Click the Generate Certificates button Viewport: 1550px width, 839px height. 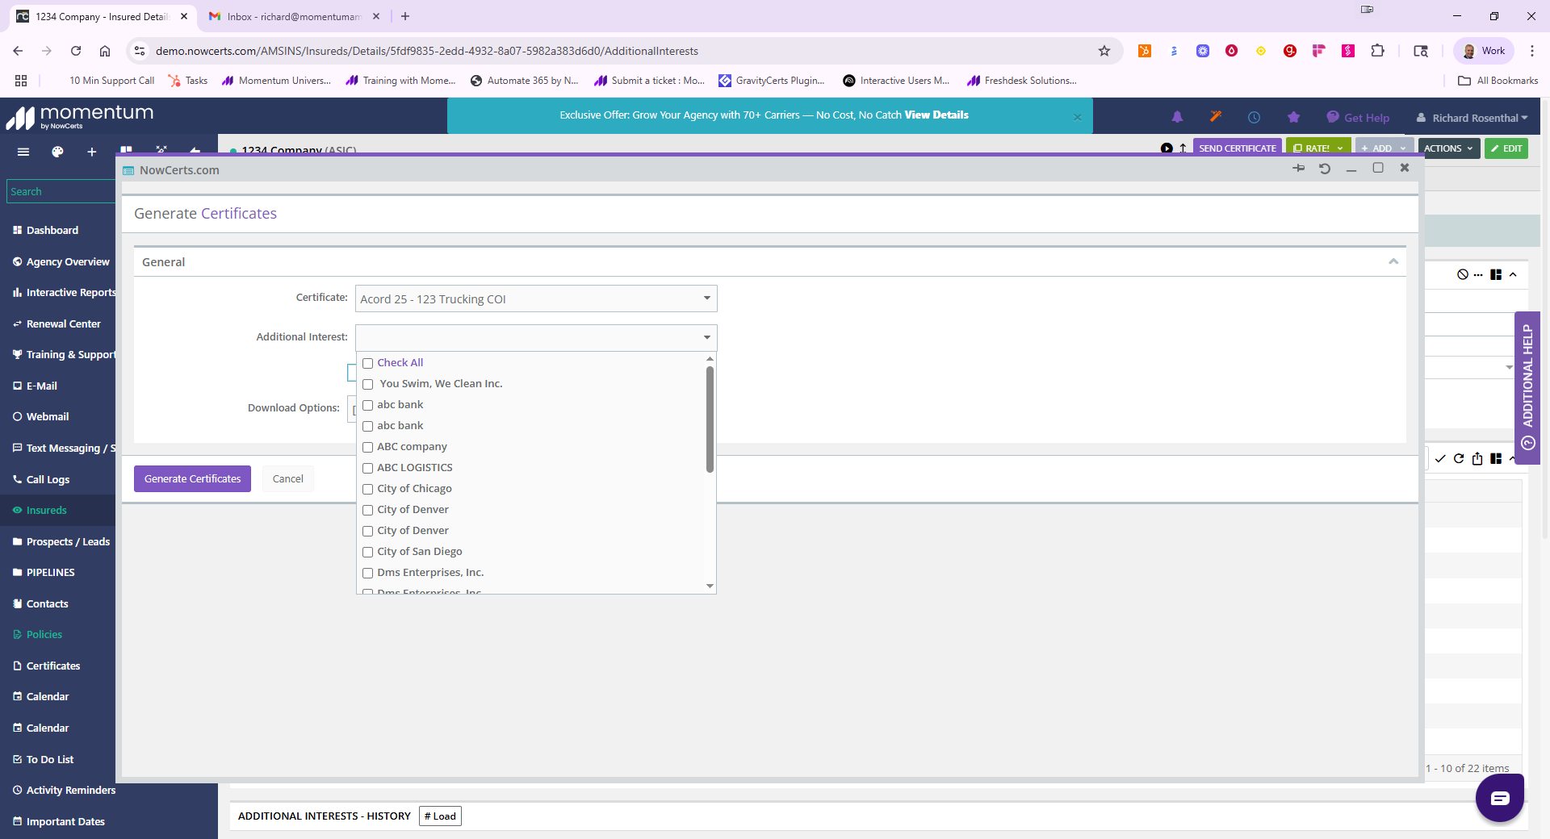[x=192, y=478]
